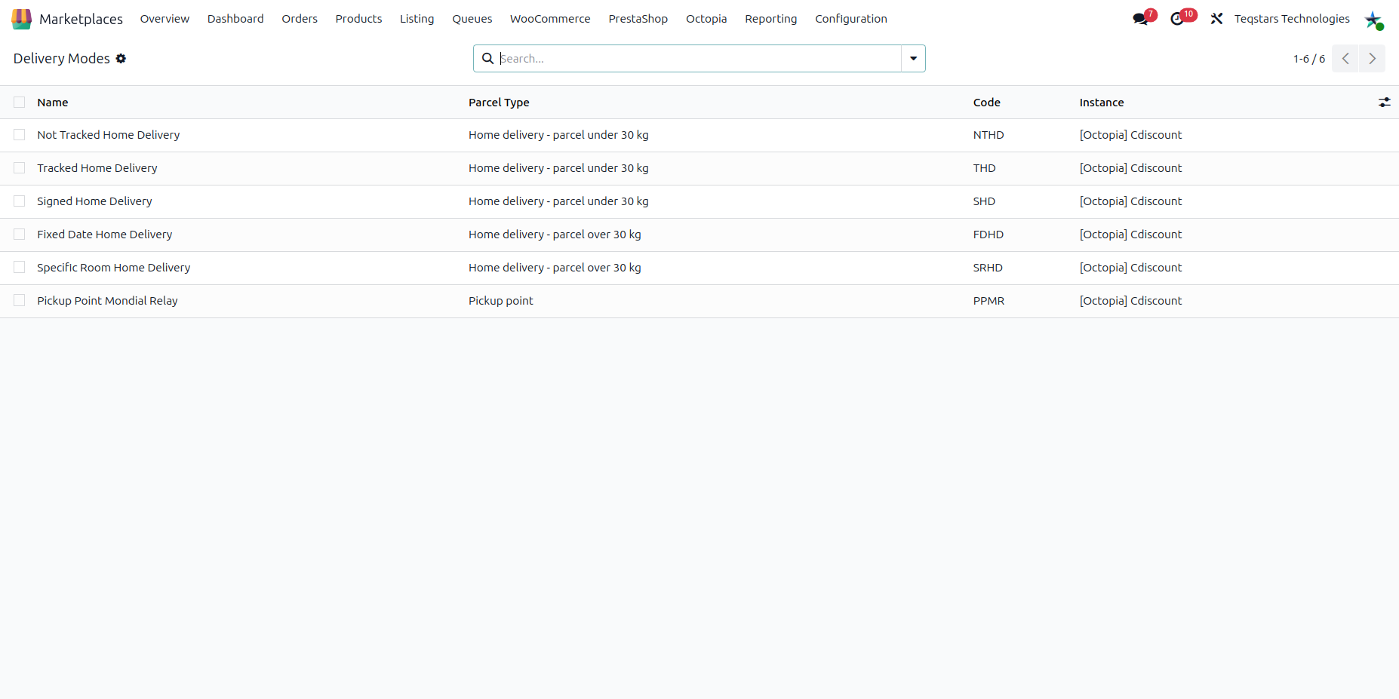
Task: Sort by the Parcel Type column header
Action: [499, 103]
